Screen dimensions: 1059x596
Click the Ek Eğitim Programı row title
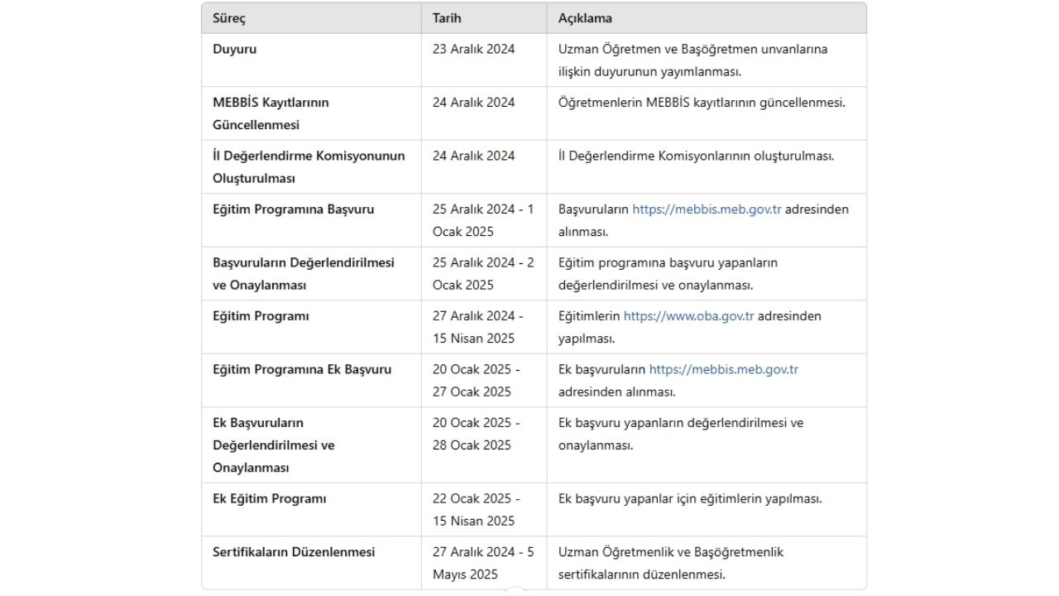click(270, 499)
